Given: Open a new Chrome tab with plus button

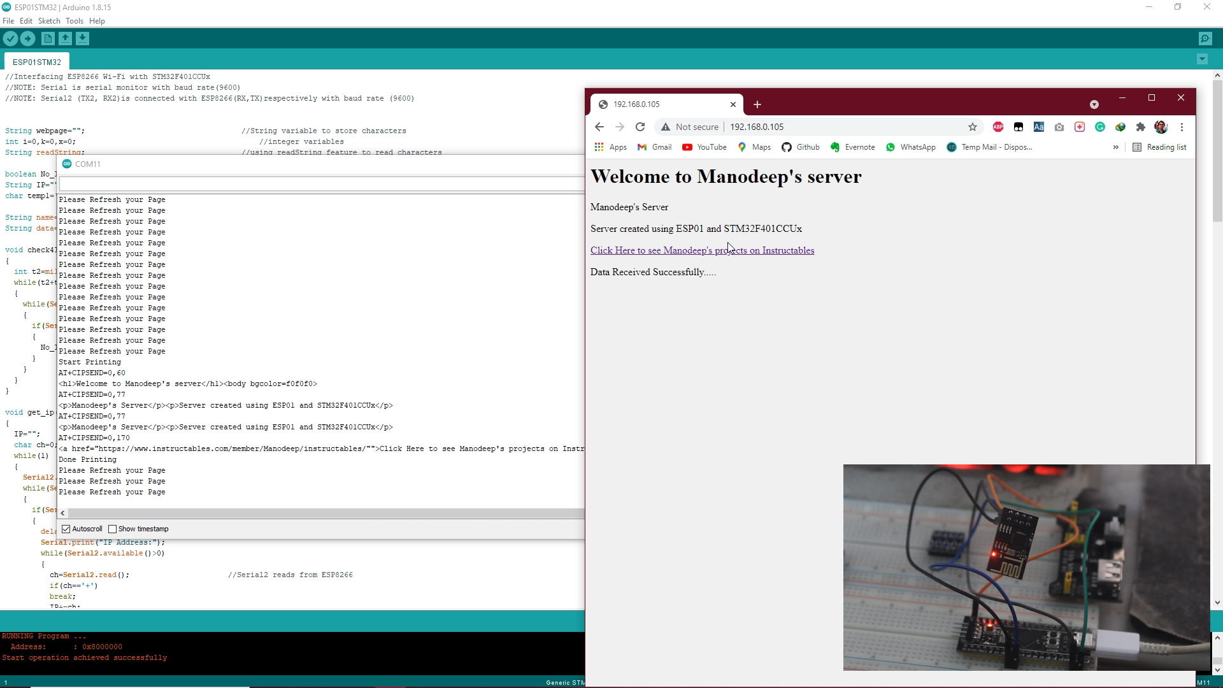Looking at the screenshot, I should (757, 104).
